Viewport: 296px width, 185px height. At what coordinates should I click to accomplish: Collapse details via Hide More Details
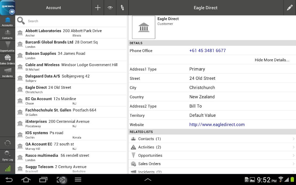(x=272, y=60)
